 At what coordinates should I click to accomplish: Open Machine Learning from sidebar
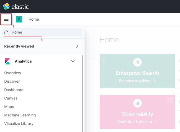pyautogui.click(x=20, y=115)
